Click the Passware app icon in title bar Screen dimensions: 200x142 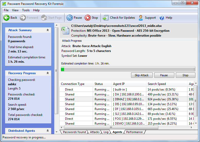coord(4,4)
